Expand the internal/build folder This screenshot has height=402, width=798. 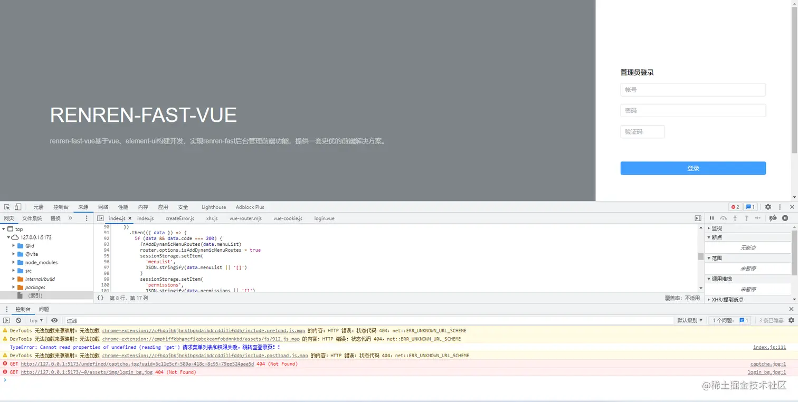(14, 279)
